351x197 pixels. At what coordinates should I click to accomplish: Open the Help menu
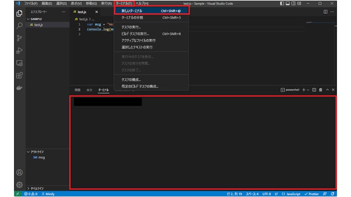tap(142, 3)
